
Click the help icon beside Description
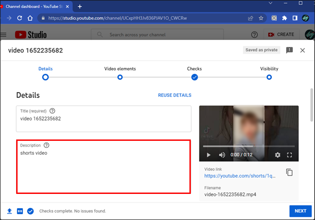click(x=46, y=145)
